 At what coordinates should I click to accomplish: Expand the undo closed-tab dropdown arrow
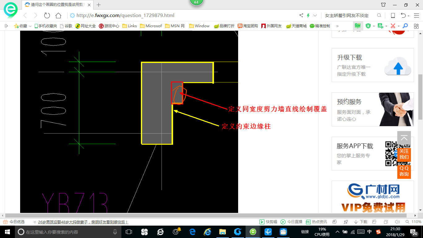pyautogui.click(x=409, y=16)
